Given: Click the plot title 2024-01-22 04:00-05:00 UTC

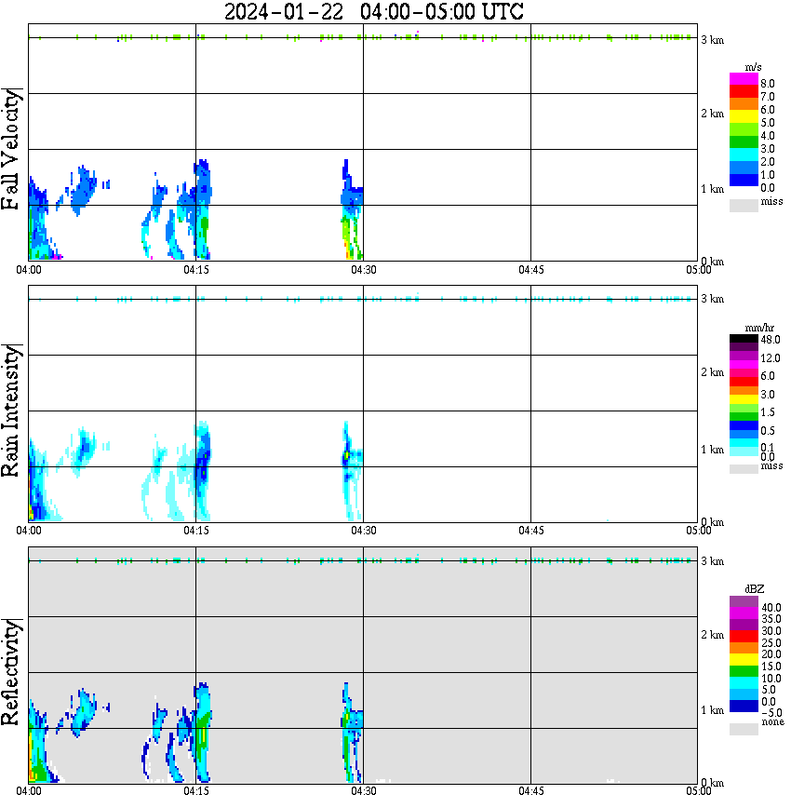Looking at the screenshot, I should [373, 11].
